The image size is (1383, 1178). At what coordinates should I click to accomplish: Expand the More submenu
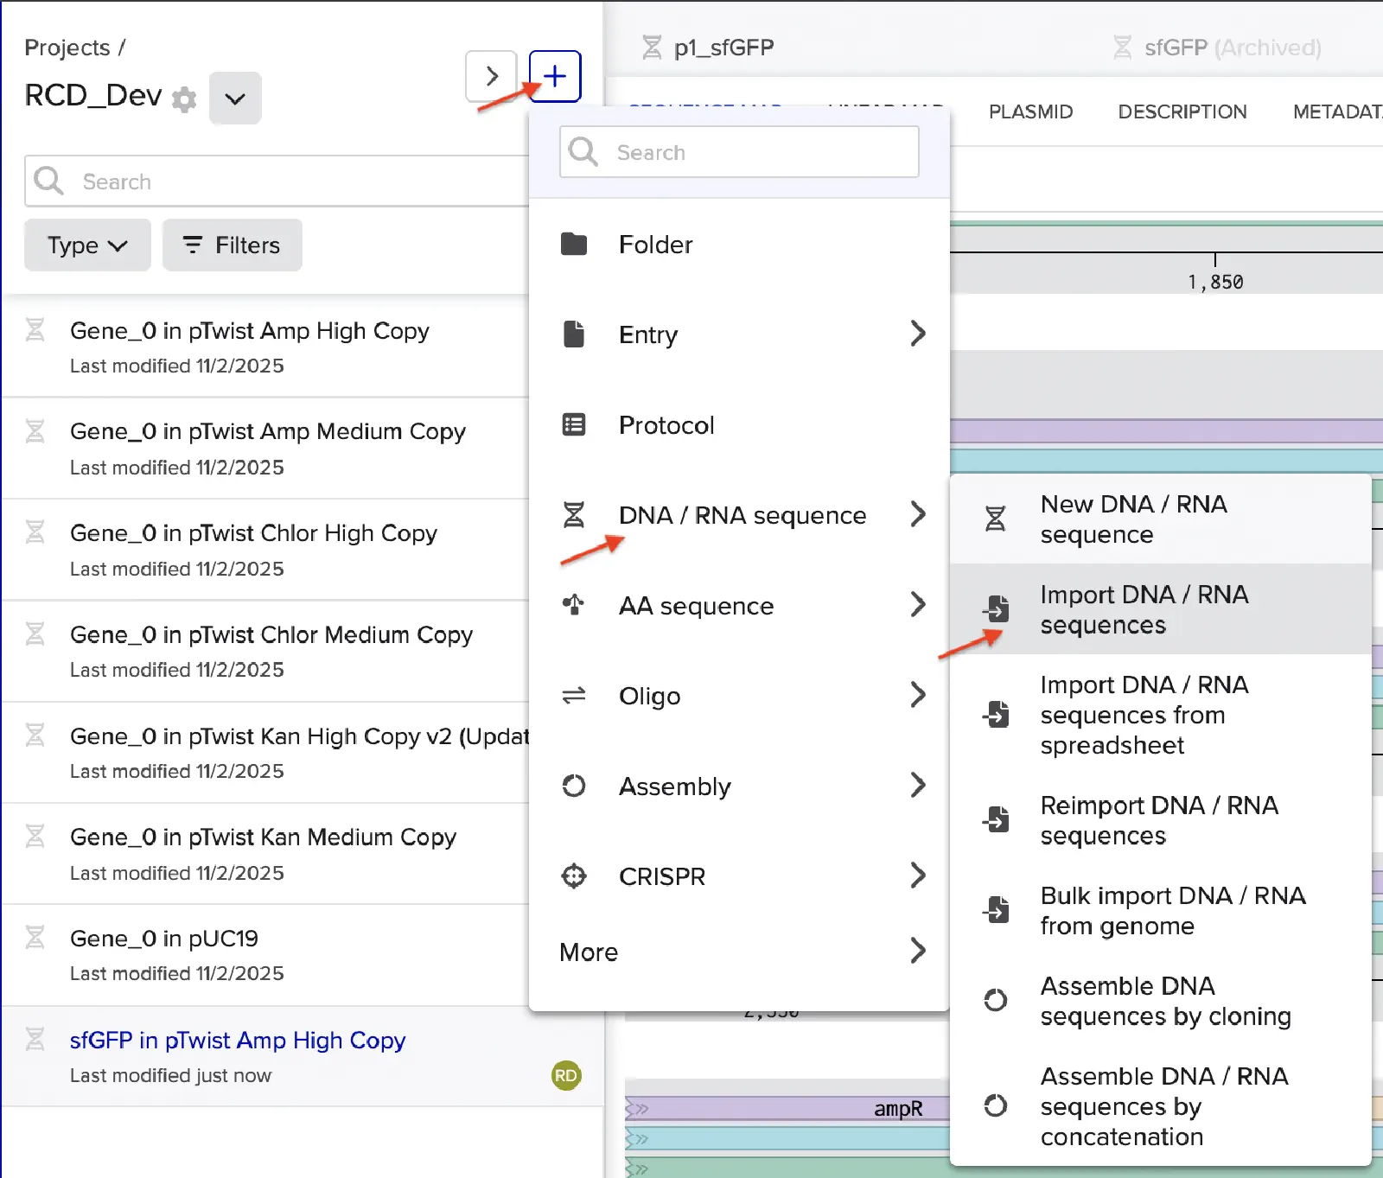point(917,951)
